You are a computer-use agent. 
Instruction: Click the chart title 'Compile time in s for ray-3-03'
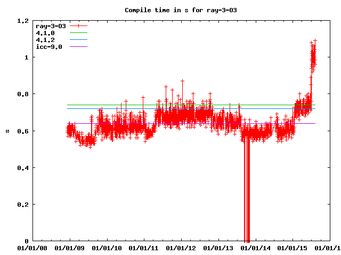[x=173, y=10]
